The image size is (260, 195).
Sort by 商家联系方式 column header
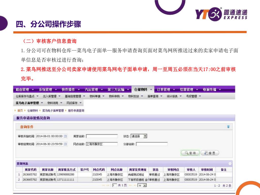click(x=67, y=170)
